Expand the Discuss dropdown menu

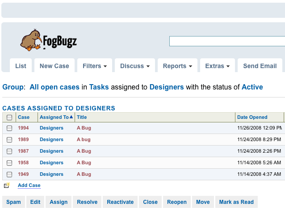[x=135, y=66]
